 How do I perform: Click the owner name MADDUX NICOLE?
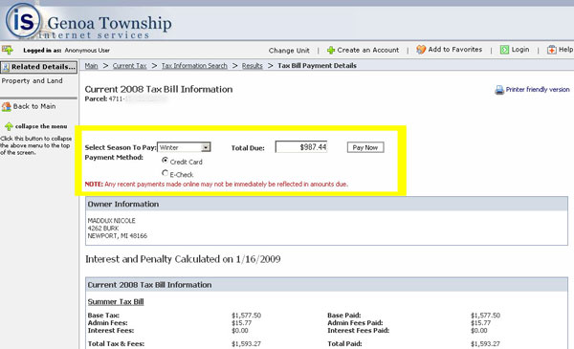pos(111,221)
